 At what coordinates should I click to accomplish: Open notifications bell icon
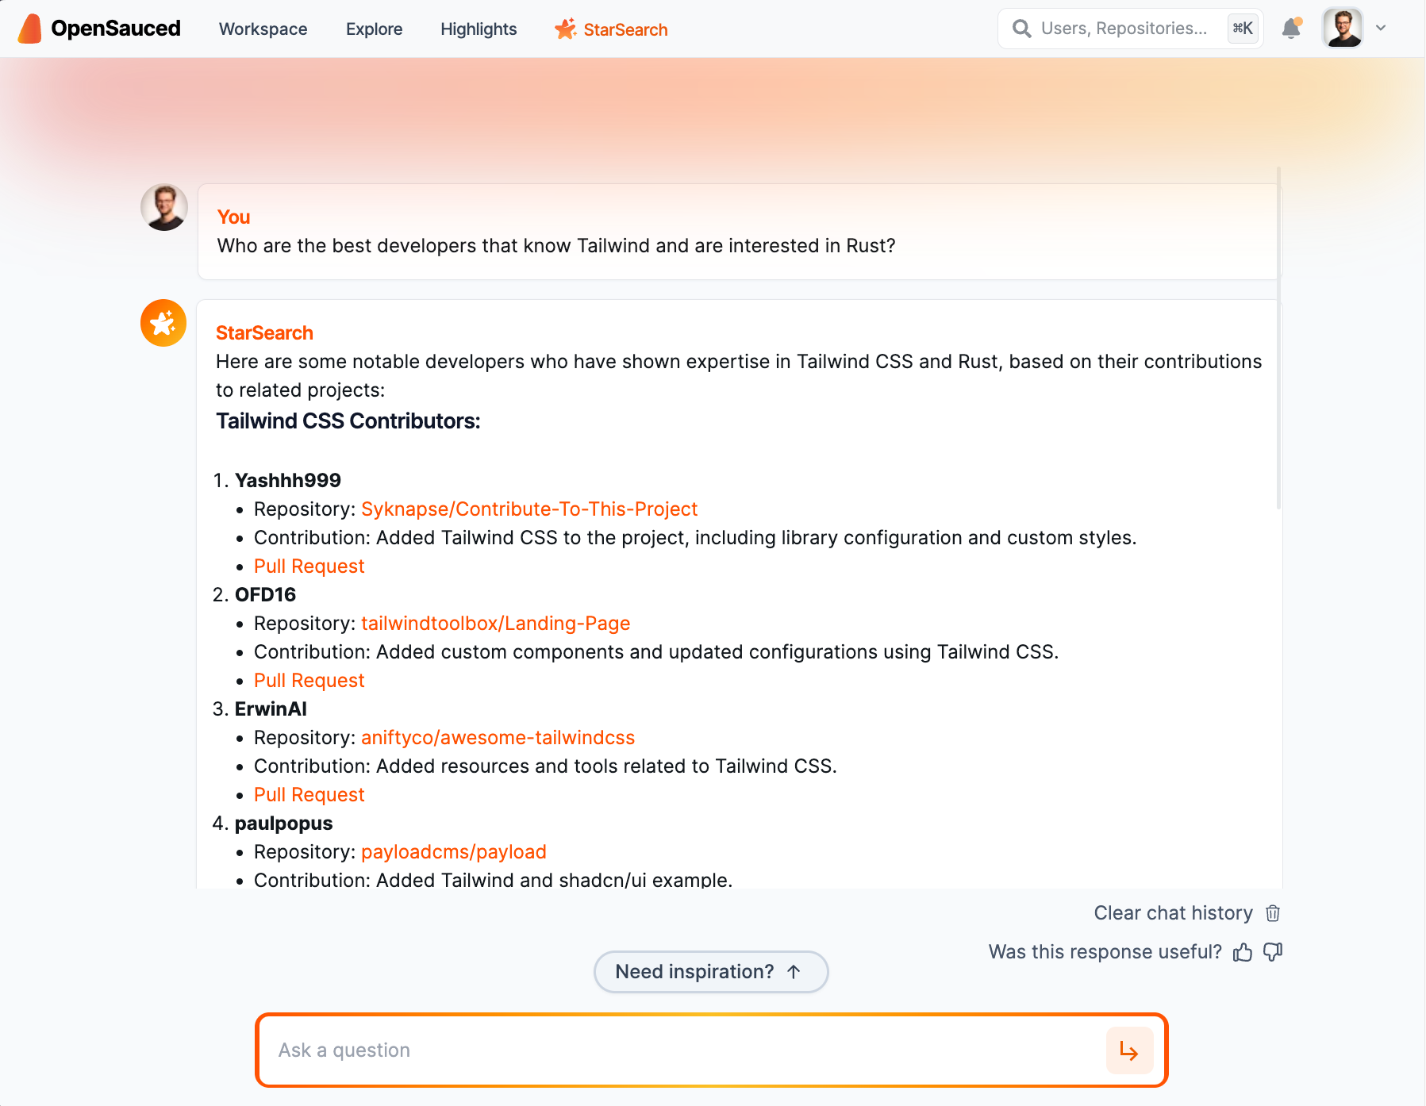(1291, 29)
